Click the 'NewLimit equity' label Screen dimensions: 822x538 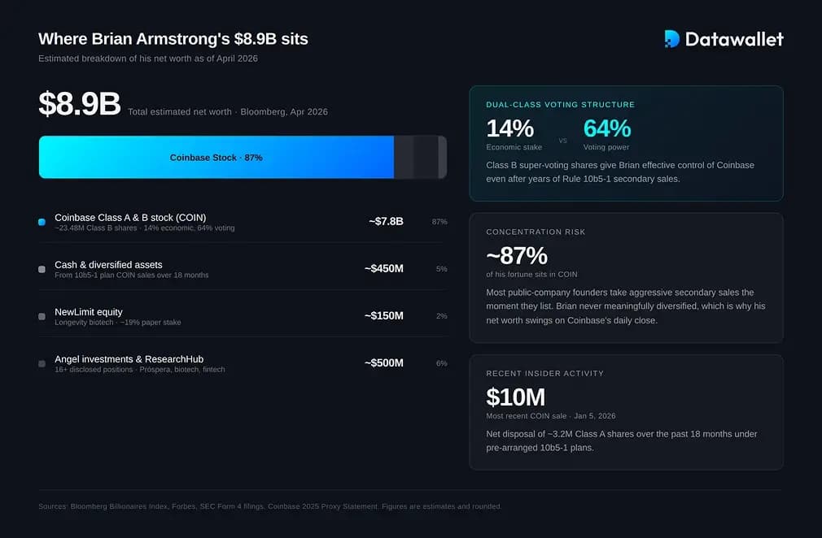[89, 312]
